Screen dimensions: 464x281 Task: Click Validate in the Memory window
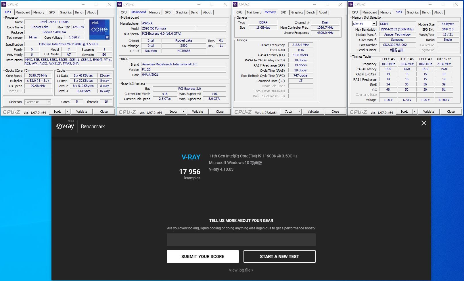tap(313, 112)
